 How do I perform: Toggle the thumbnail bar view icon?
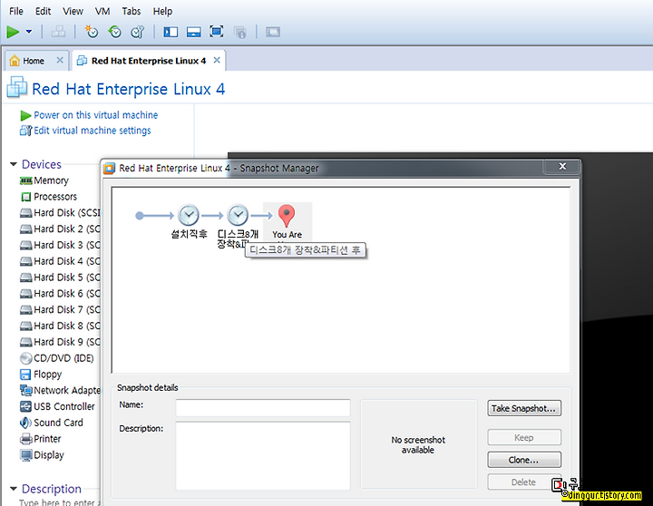tap(194, 32)
